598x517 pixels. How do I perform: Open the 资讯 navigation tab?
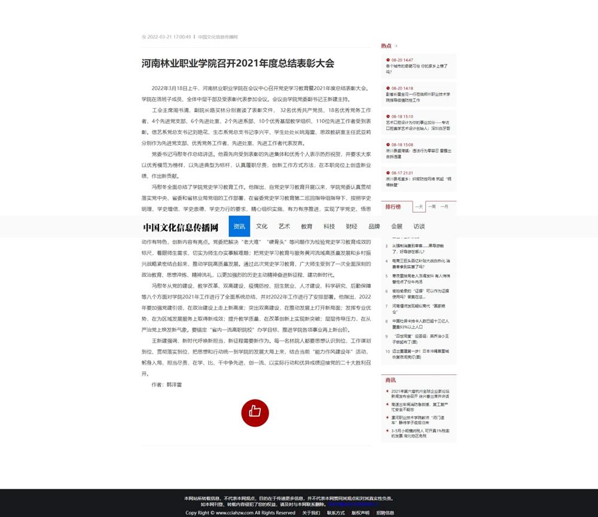click(239, 226)
